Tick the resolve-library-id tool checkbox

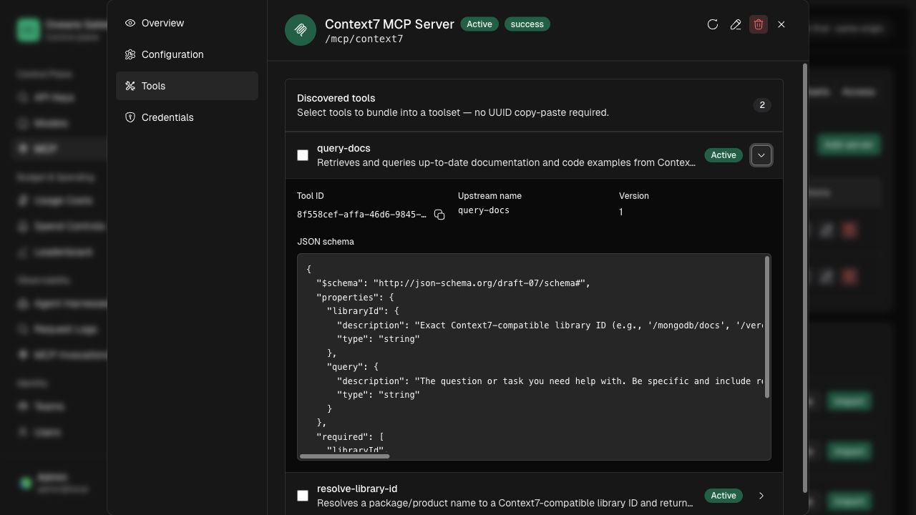(303, 496)
